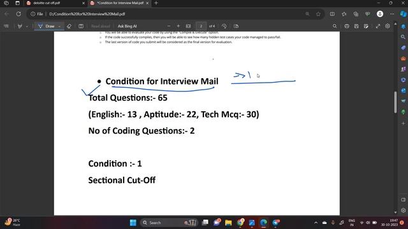Image resolution: width=408 pixels, height=229 pixels.
Task: Zoom out of the PDF
Action: coord(168,26)
